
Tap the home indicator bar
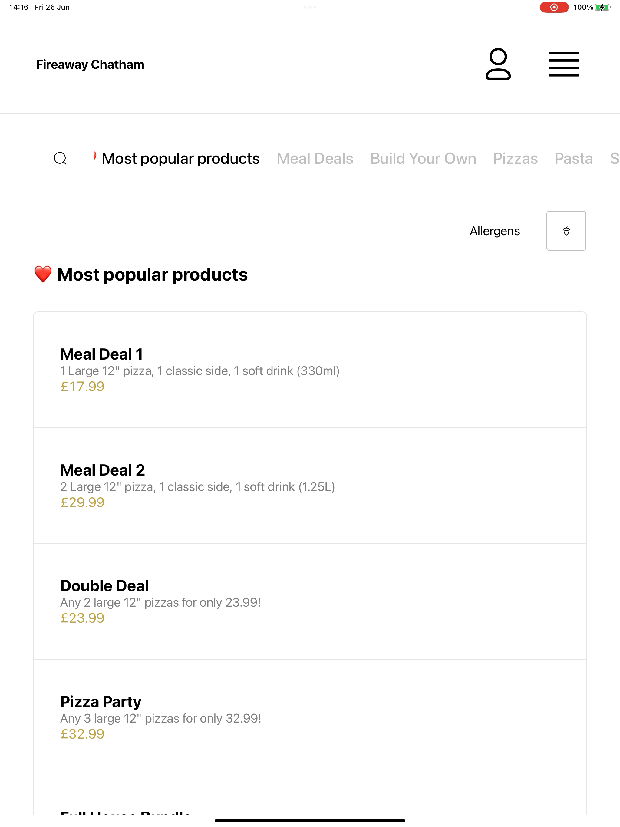point(310,821)
